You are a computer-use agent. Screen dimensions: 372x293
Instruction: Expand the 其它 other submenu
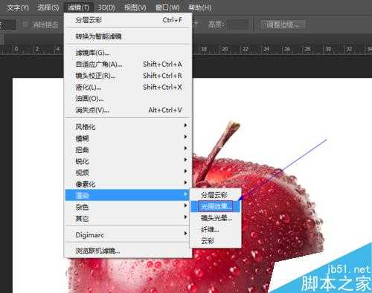coord(128,218)
